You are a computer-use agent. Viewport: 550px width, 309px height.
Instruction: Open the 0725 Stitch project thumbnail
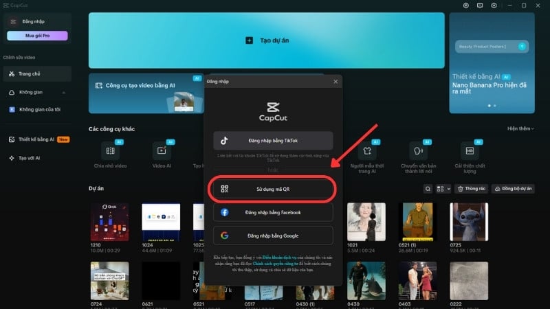(x=469, y=221)
